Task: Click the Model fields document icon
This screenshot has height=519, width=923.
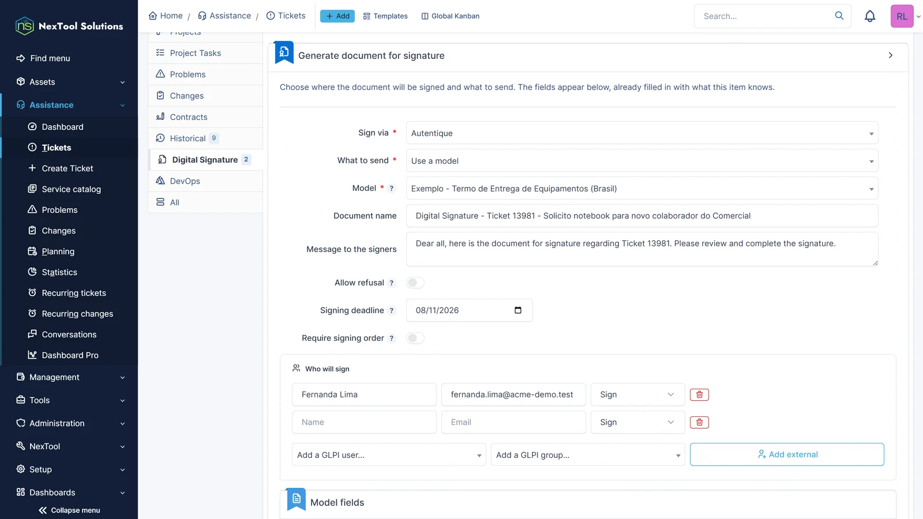Action: [x=296, y=499]
